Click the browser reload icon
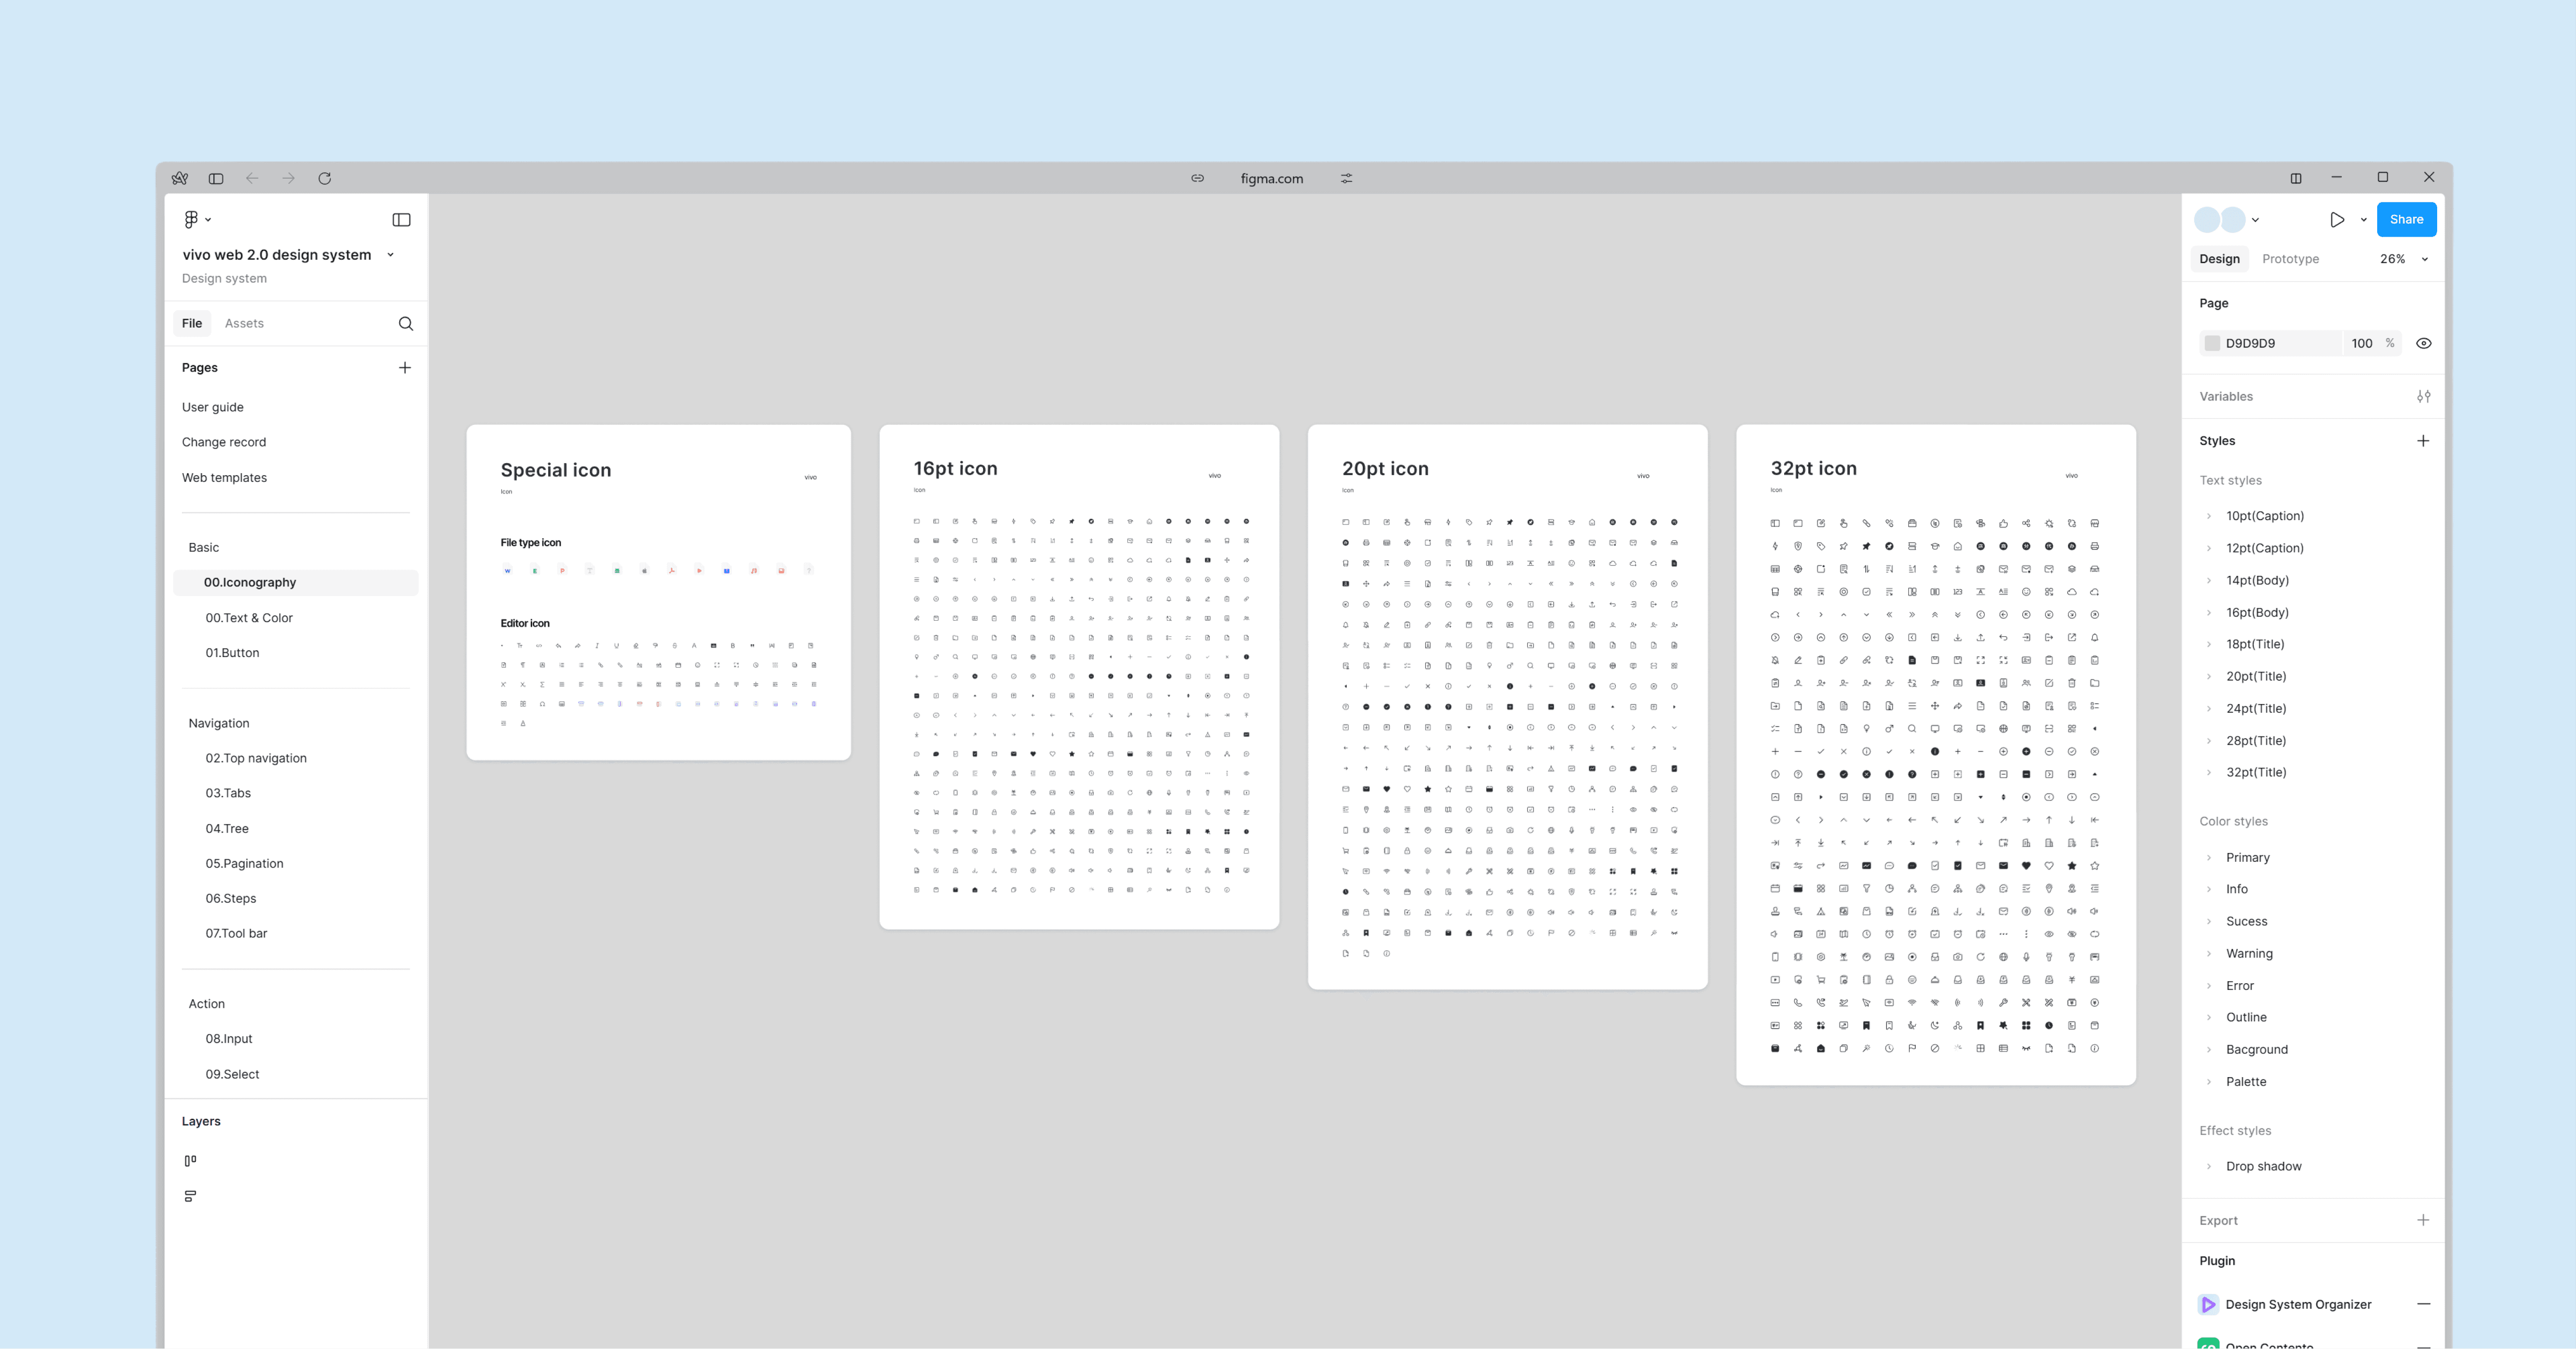This screenshot has height=1349, width=2576. [x=324, y=178]
